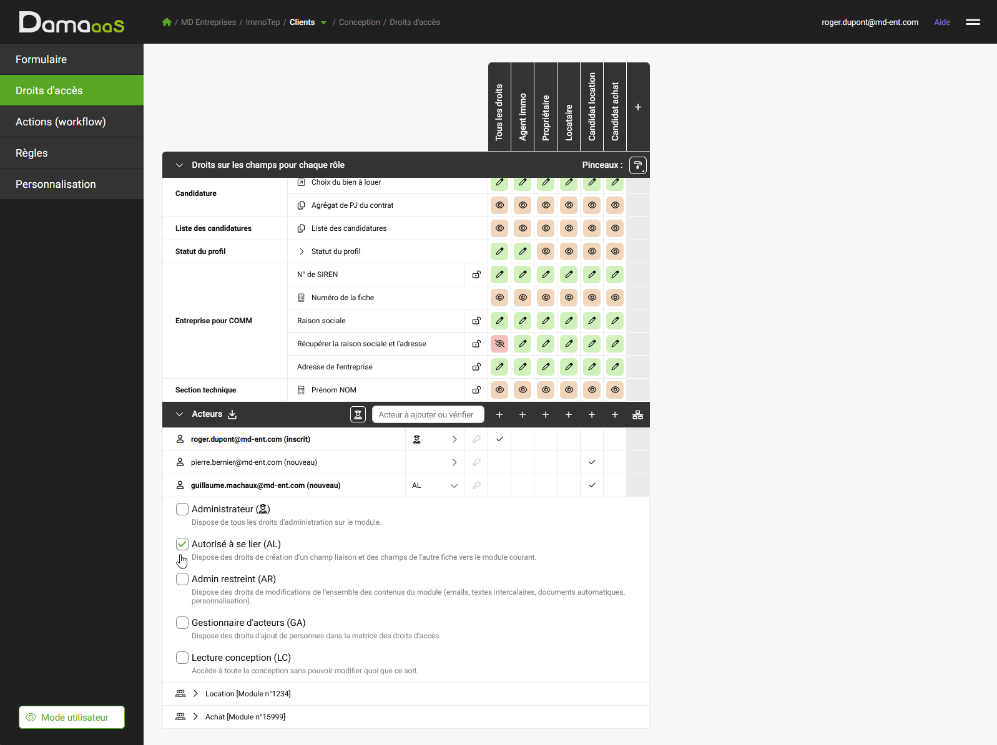This screenshot has height=745, width=997.
Task: Open the paint roller Pinceaux tool
Action: point(637,165)
